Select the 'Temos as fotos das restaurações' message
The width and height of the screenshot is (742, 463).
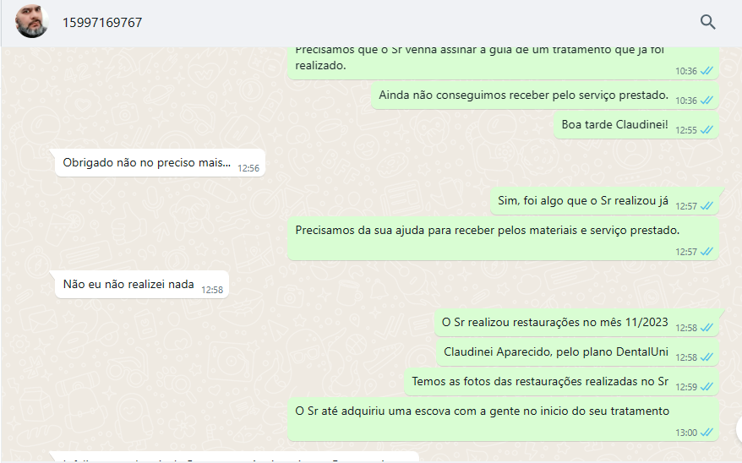point(561,382)
